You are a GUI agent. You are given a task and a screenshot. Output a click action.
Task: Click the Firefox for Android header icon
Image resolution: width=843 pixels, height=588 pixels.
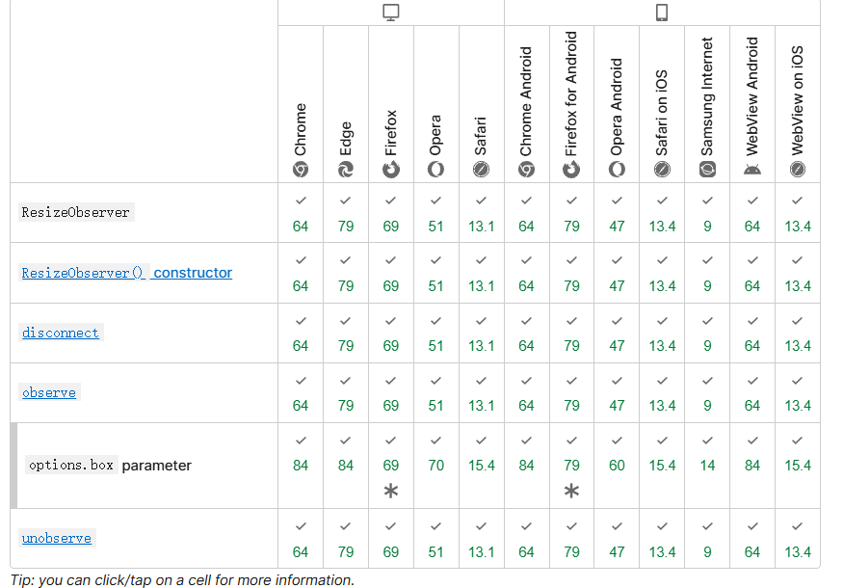(x=571, y=170)
